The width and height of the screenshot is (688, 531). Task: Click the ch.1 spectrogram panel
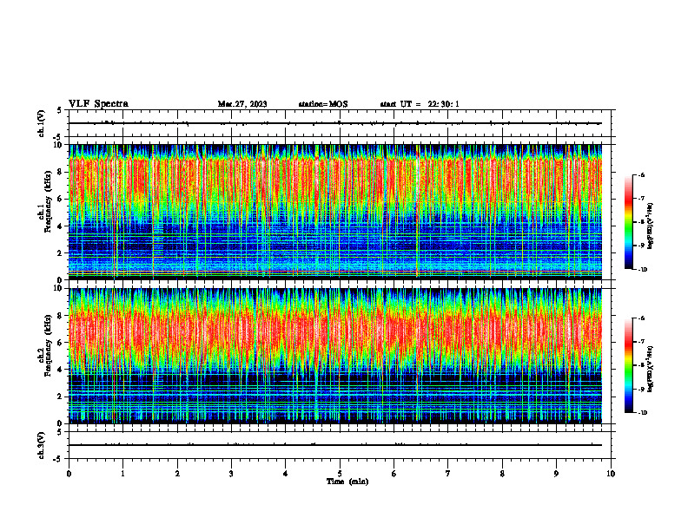335,212
